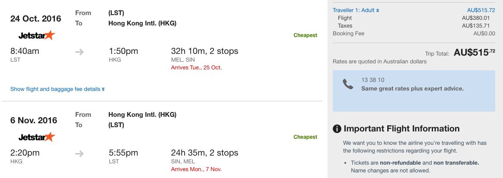The height and width of the screenshot is (178, 503).
Task: Click the Arrives Tue., 25 Oct. notice
Action: click(x=196, y=68)
